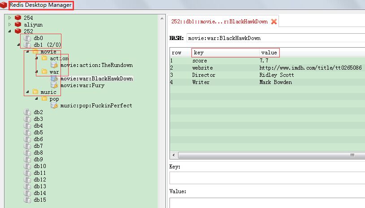This screenshot has height=208, width=365.
Task: Collapse the db1 database node
Action: 19,44
